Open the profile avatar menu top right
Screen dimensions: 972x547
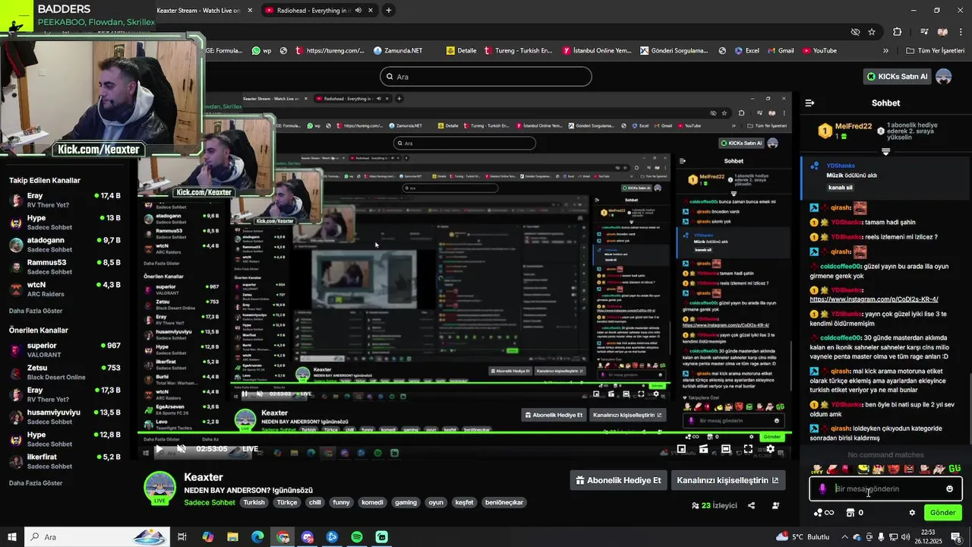(944, 77)
